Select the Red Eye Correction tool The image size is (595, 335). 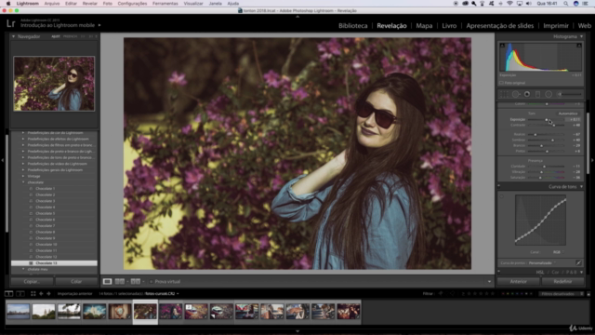coord(527,94)
